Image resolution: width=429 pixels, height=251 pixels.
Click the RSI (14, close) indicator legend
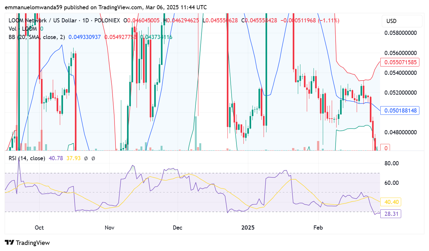pos(27,158)
